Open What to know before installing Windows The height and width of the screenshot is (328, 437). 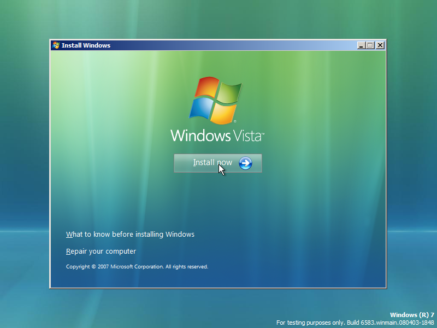[x=130, y=235]
